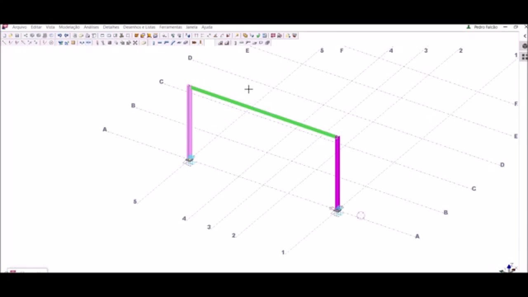Click the first orange box icon in the top toolbar

[x=137, y=36]
